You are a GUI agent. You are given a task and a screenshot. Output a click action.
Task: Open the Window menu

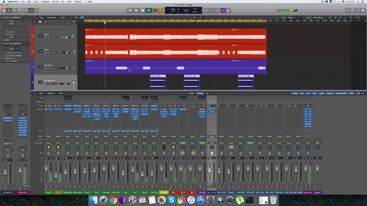tap(78, 2)
